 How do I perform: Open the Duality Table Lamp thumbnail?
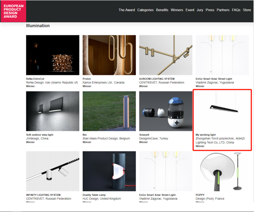point(109,171)
